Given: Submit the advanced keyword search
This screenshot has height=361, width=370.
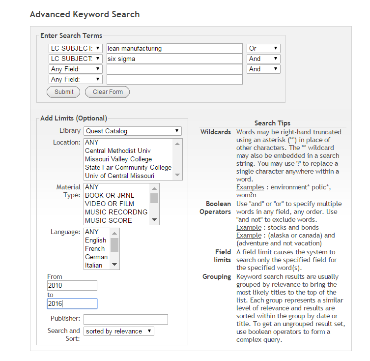Looking at the screenshot, I should (x=63, y=92).
